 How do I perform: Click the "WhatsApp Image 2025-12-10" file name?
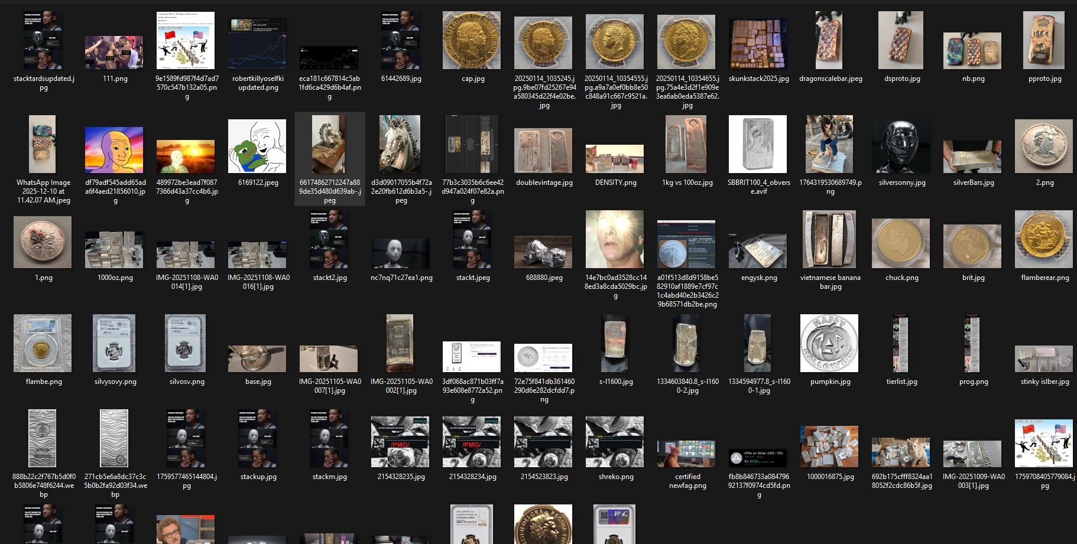pos(44,191)
